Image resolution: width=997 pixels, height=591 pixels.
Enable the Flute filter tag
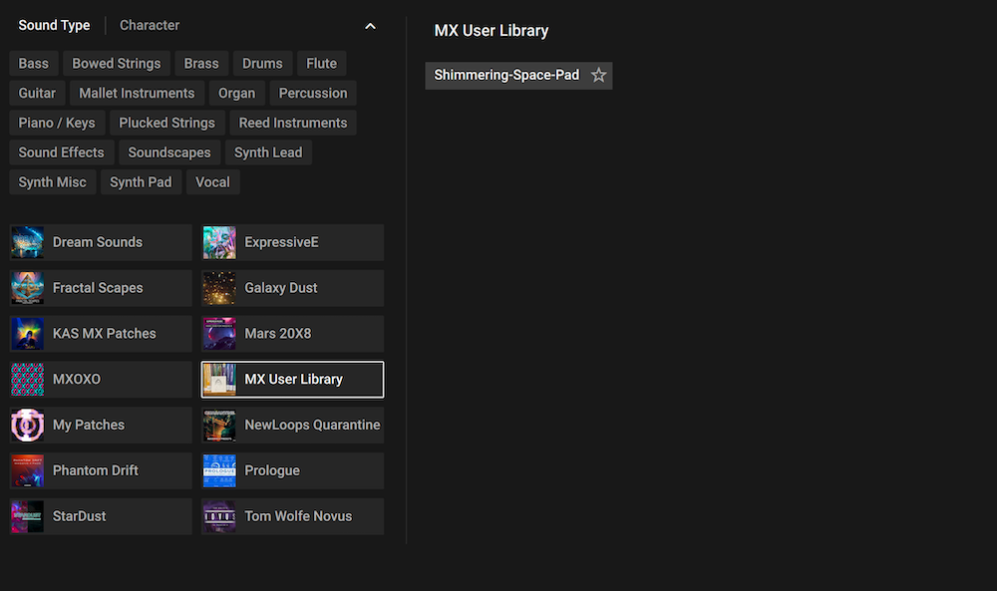coord(322,64)
